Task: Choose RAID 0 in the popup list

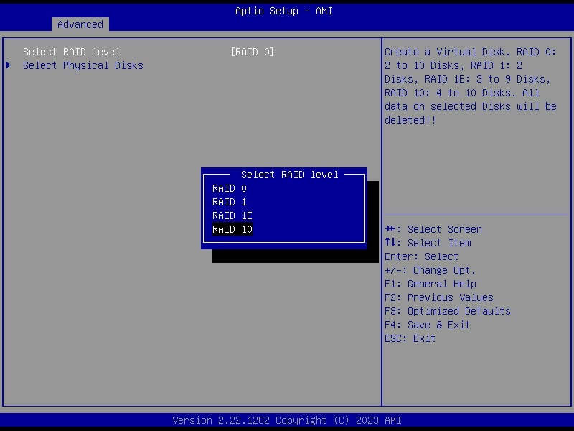Action: tap(230, 188)
